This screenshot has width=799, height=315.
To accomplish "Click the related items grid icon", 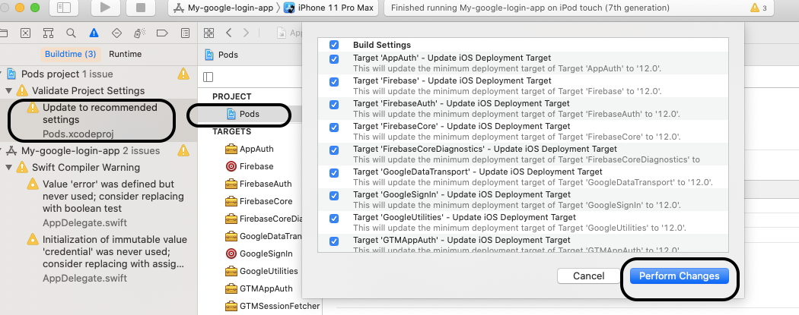I will [209, 33].
